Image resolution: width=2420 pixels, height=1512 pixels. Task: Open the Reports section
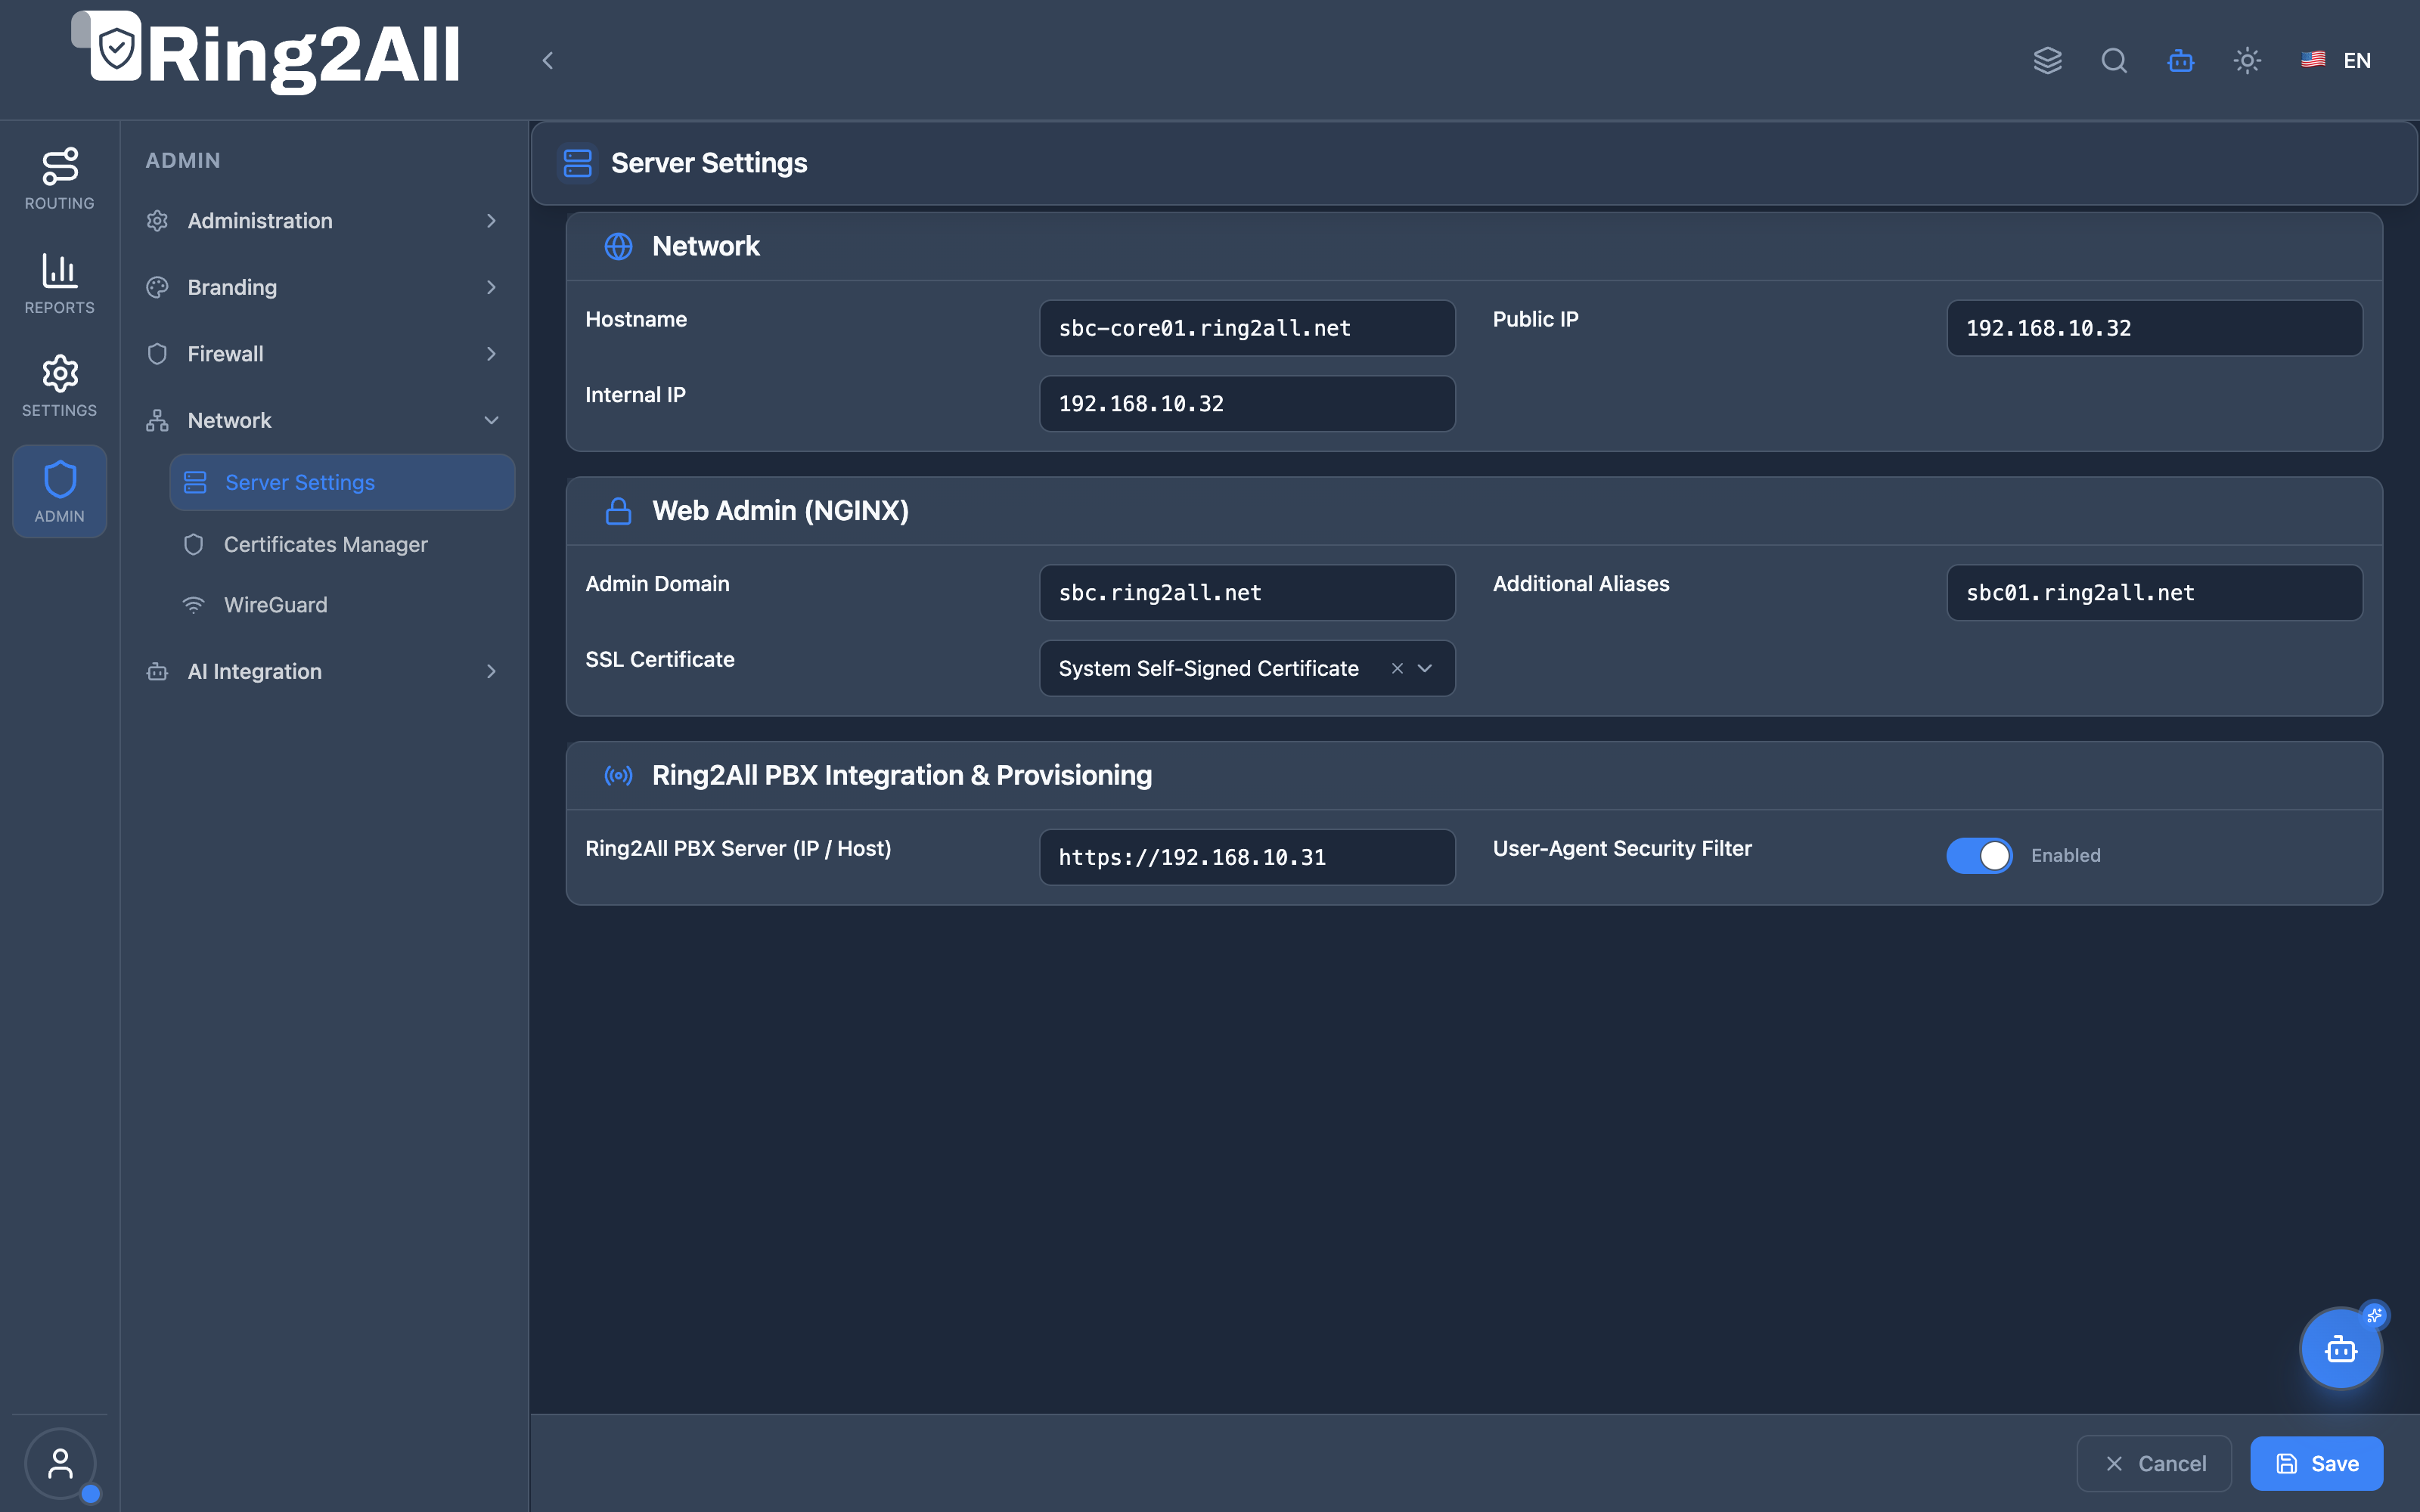[59, 283]
